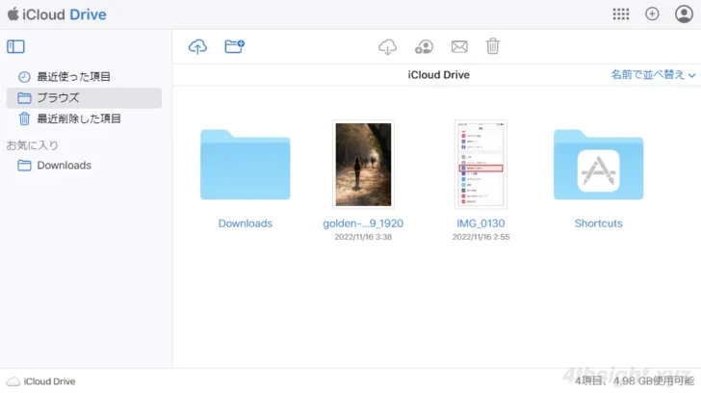Click the お気に入り section heading
701x393 pixels.
(x=32, y=144)
